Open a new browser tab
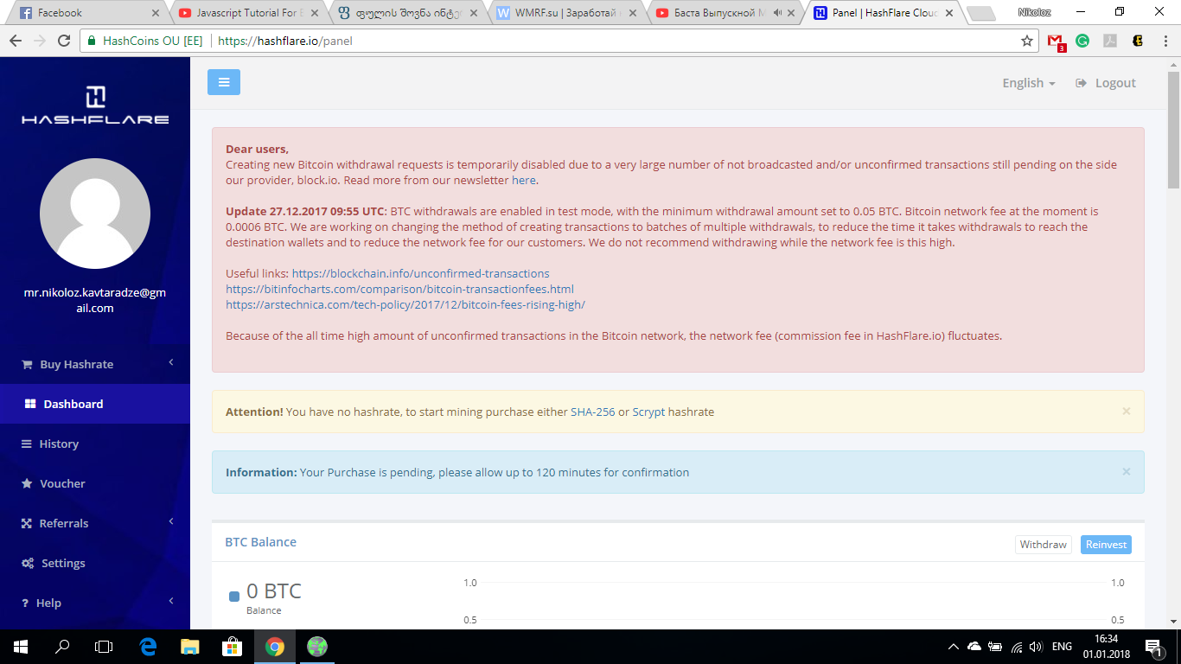The image size is (1181, 664). tap(980, 14)
